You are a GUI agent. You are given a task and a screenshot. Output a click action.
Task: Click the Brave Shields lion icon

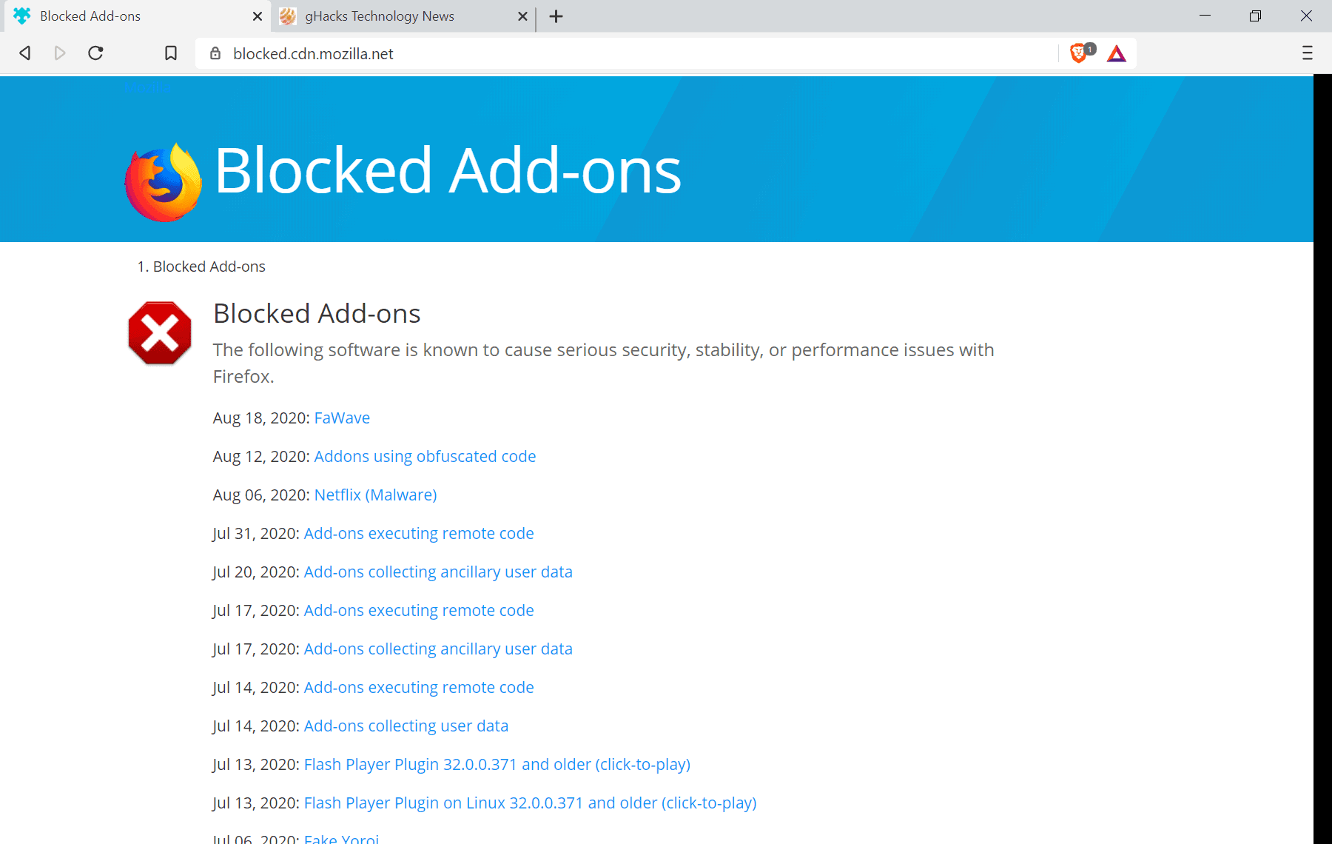pos(1079,53)
